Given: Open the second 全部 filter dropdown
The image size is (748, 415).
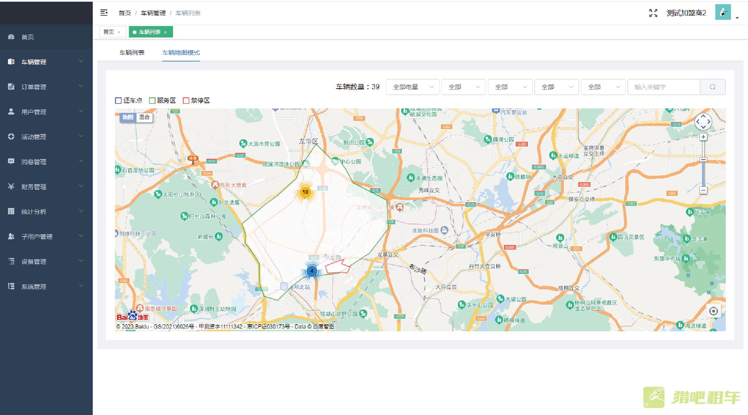Looking at the screenshot, I should pos(463,87).
